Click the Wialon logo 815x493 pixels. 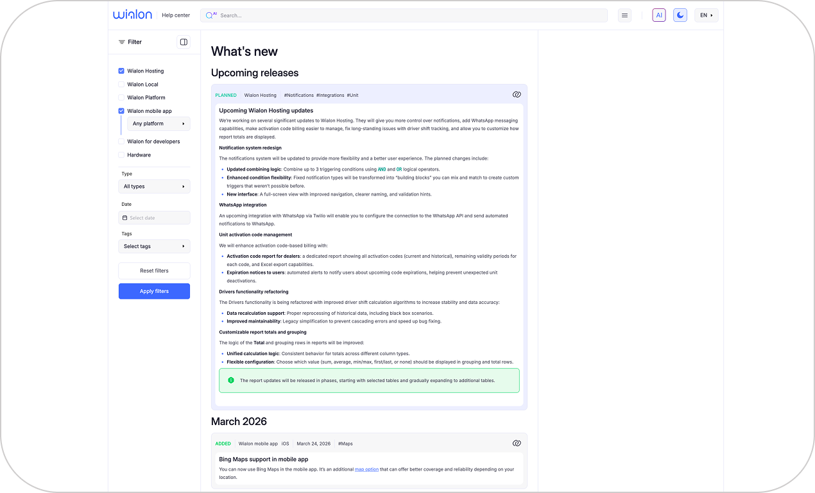(132, 14)
